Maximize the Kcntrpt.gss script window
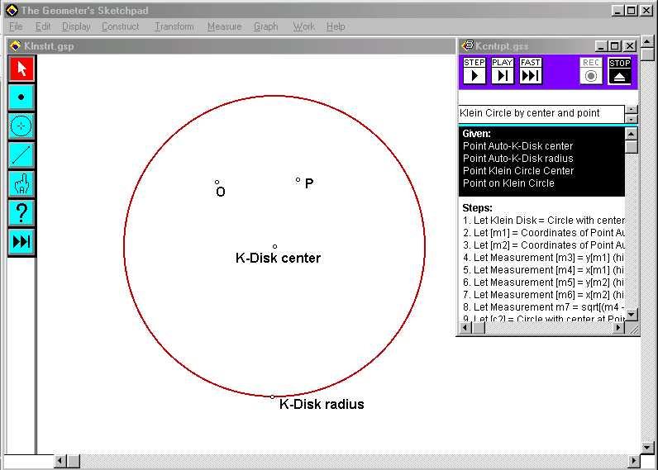The height and width of the screenshot is (470, 658). click(615, 46)
